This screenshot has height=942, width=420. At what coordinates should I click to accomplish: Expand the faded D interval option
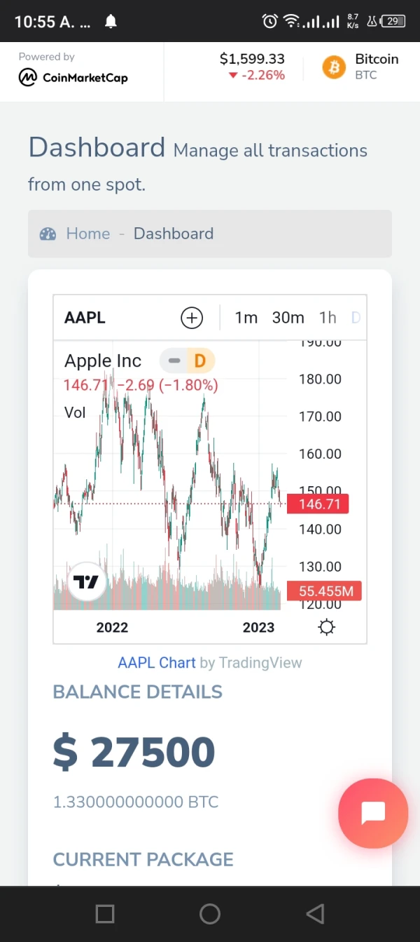pyautogui.click(x=355, y=318)
